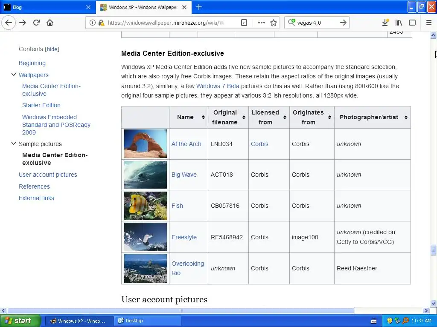Screen dimensions: 437x327
Task: Sort table by Name column
Action: pos(203,118)
